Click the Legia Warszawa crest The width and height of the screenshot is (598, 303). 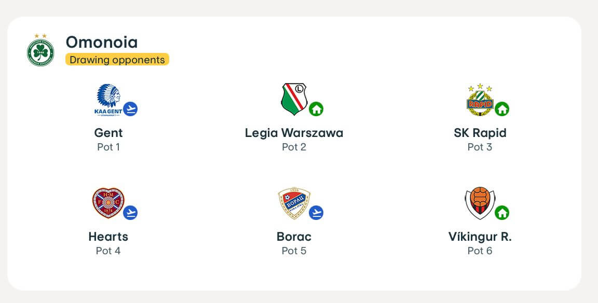tap(294, 99)
